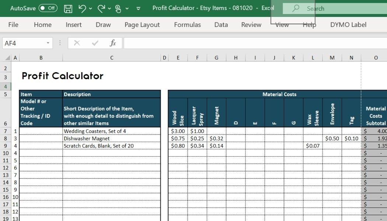Select column B header
The image size is (387, 221).
click(41, 58)
